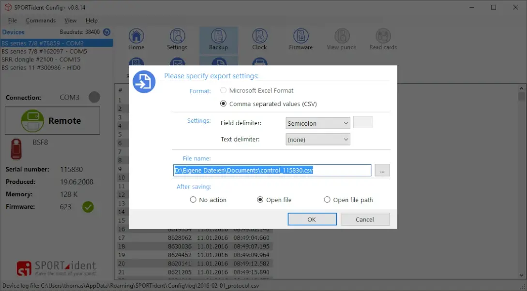Click the View punch icon
527x291 pixels.
342,37
